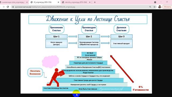Click the site security lock icon

coord(13,7)
